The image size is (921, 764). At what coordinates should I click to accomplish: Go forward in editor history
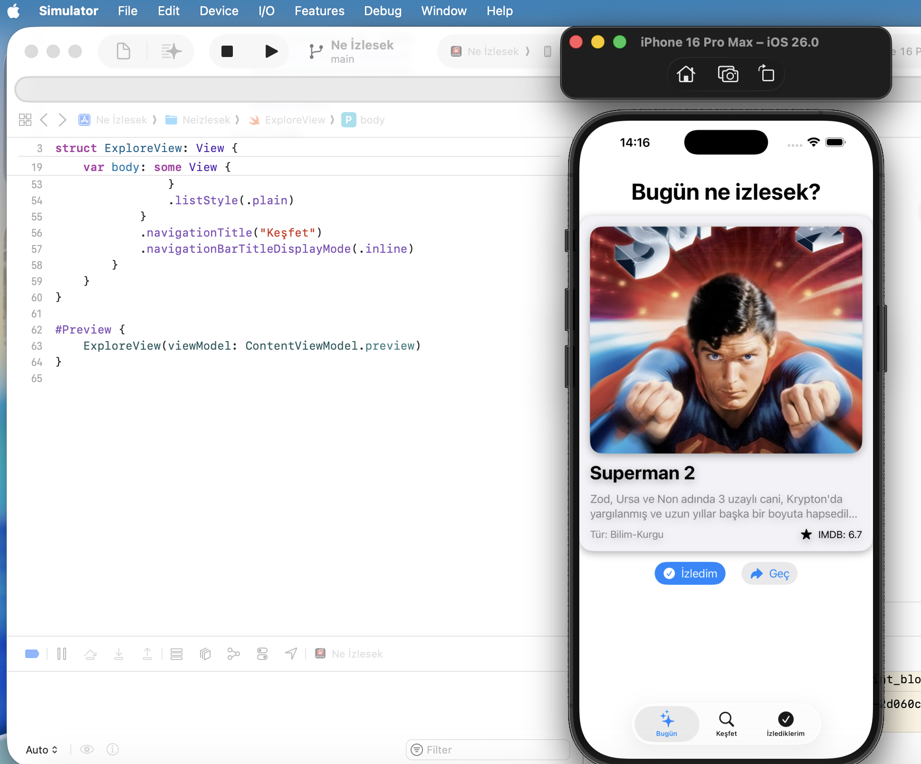tap(62, 120)
